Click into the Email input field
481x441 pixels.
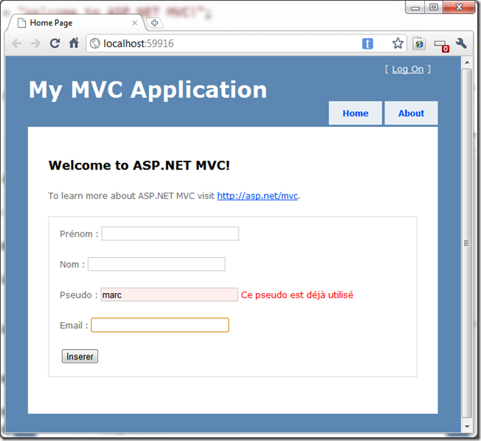pyautogui.click(x=160, y=325)
